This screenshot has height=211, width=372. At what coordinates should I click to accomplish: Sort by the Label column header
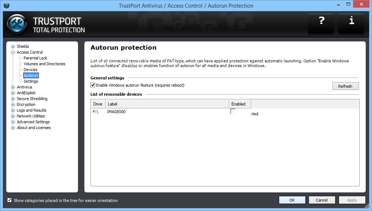[167, 104]
